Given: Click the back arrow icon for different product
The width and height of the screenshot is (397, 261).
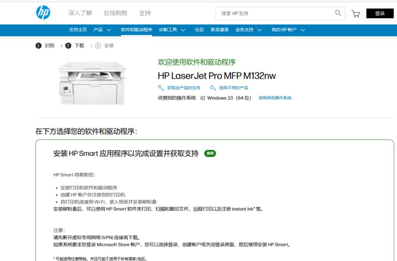Looking at the screenshot, I should pos(213,88).
